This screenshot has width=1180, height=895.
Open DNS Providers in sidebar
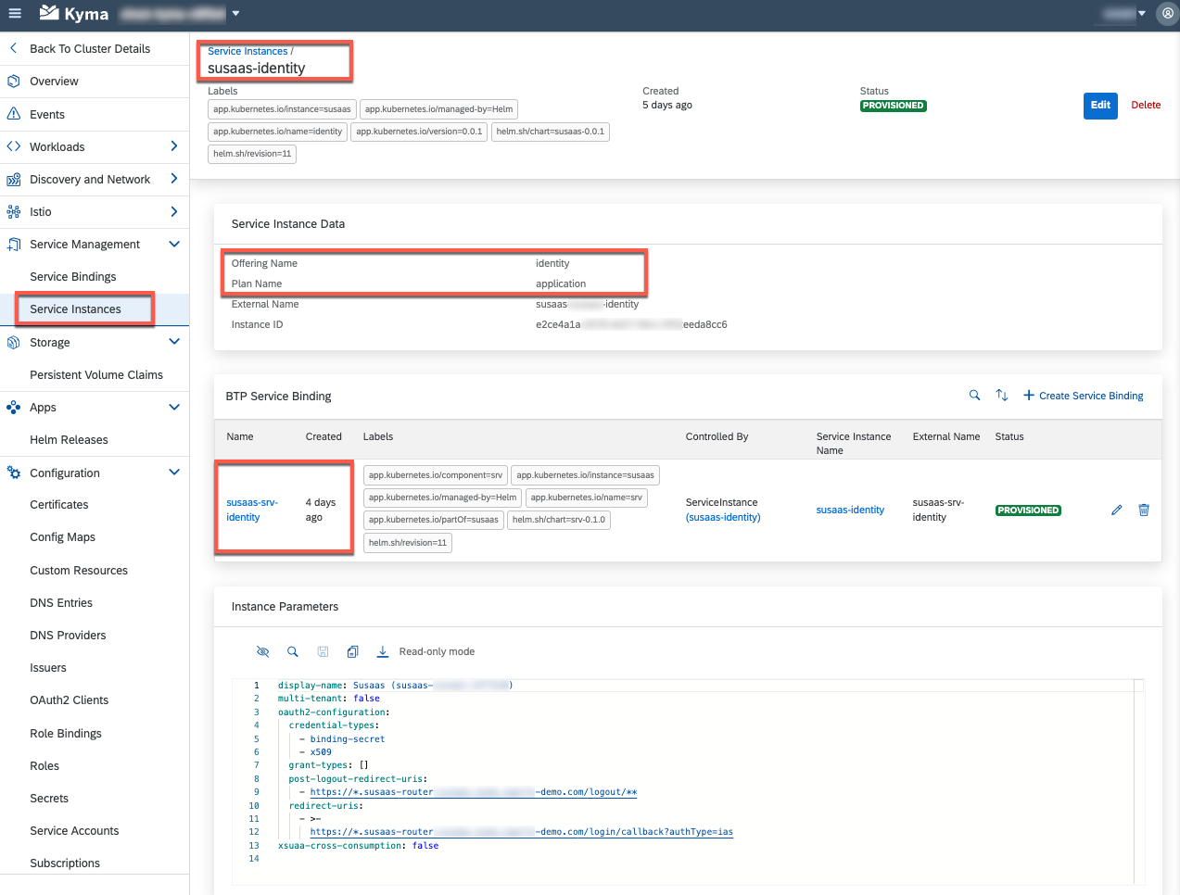68,636
